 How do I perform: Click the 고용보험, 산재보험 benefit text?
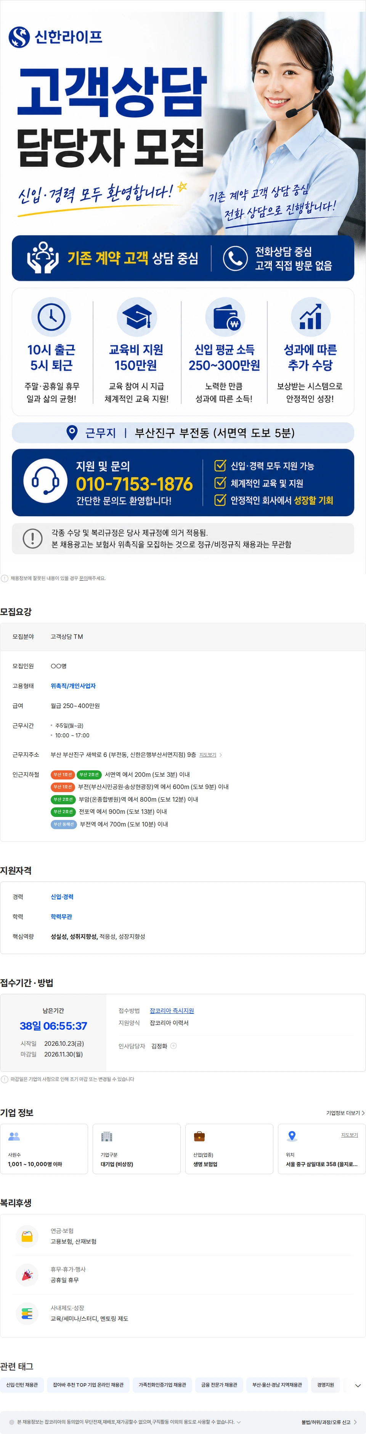click(73, 1241)
